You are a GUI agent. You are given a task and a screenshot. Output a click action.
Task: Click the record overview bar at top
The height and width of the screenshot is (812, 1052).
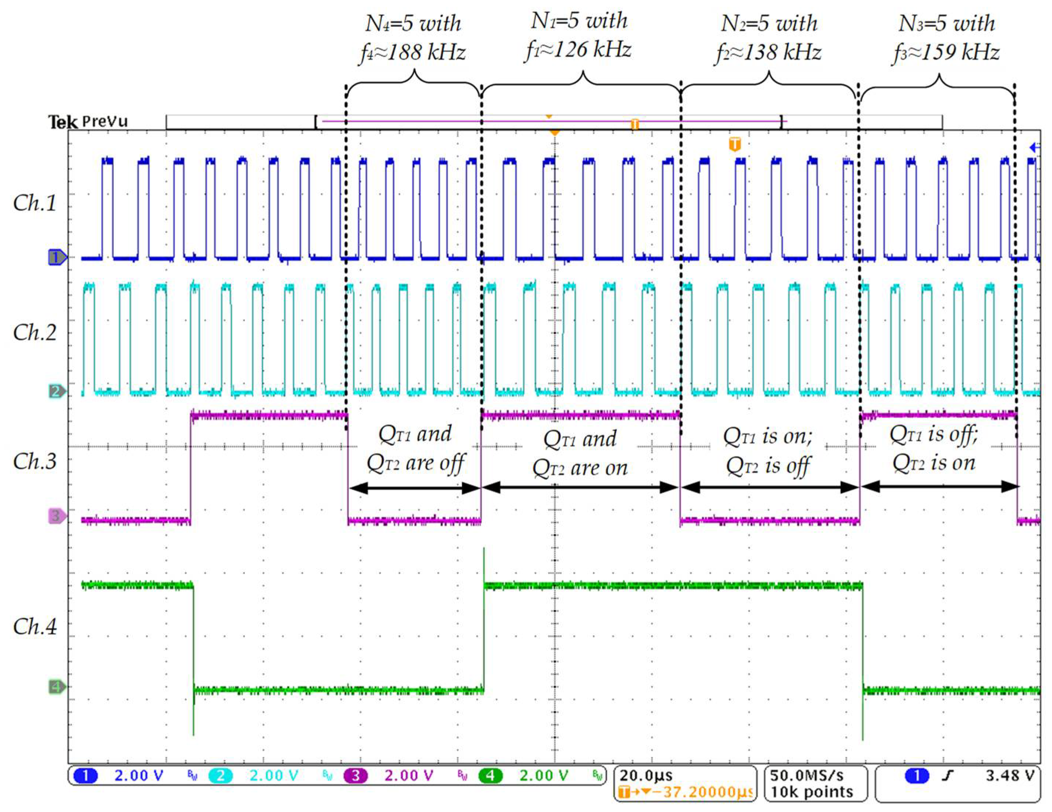tap(554, 122)
